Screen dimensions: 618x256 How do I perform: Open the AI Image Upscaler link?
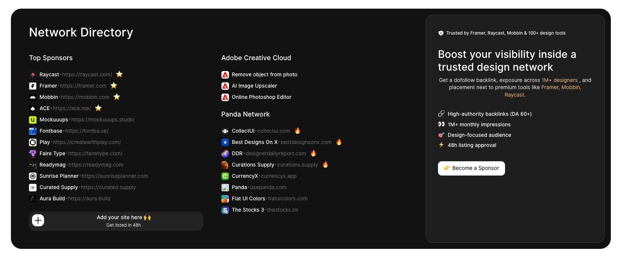tap(254, 86)
